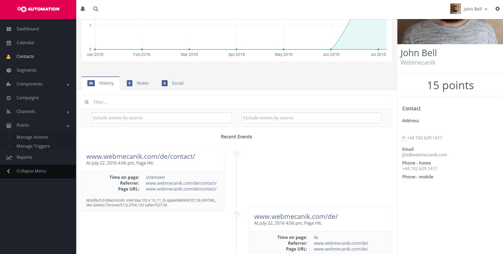Viewport: 503px width, 254px height.
Task: Click the Webmecanik company name
Action: tap(418, 62)
